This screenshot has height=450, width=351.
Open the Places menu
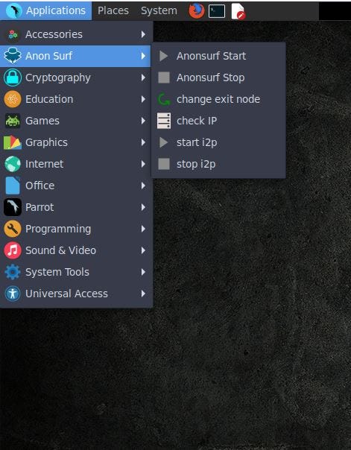coord(113,11)
